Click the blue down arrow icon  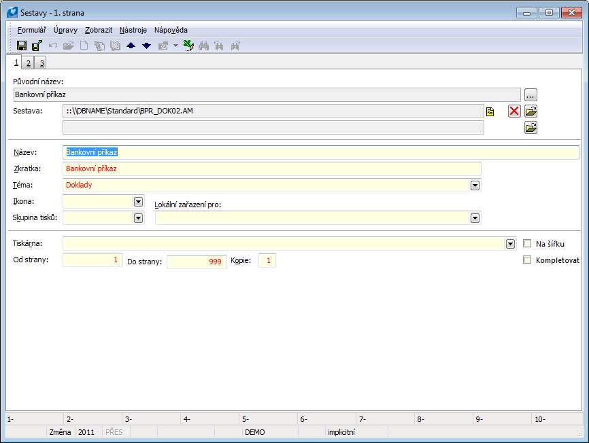click(146, 46)
